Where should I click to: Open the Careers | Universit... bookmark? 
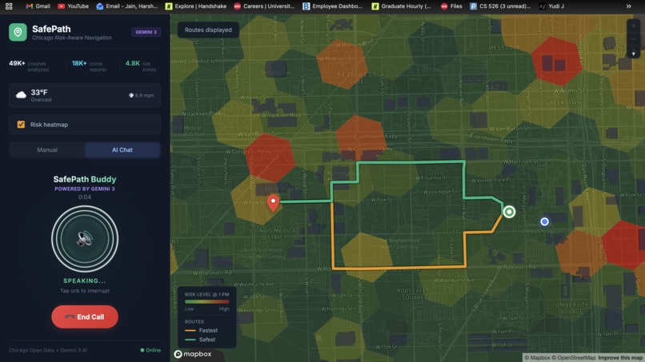(264, 6)
